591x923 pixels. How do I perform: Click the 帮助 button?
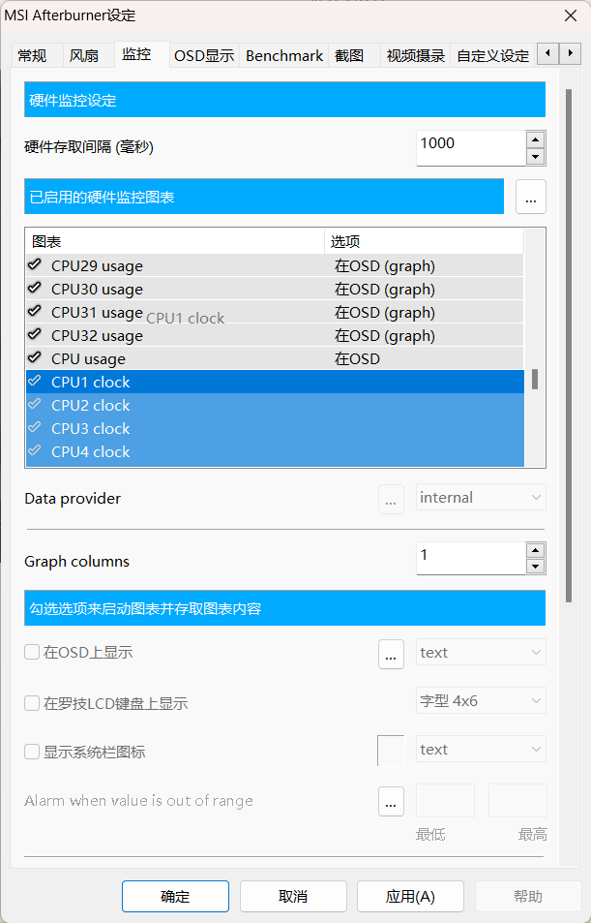click(528, 896)
